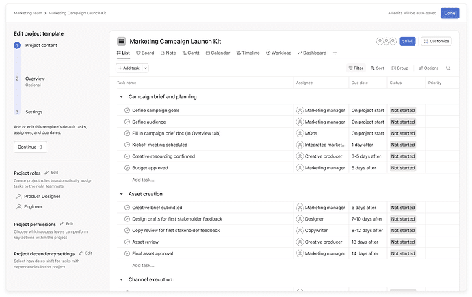This screenshot has width=472, height=297.
Task: Switch to the Workload tab
Action: (279, 53)
